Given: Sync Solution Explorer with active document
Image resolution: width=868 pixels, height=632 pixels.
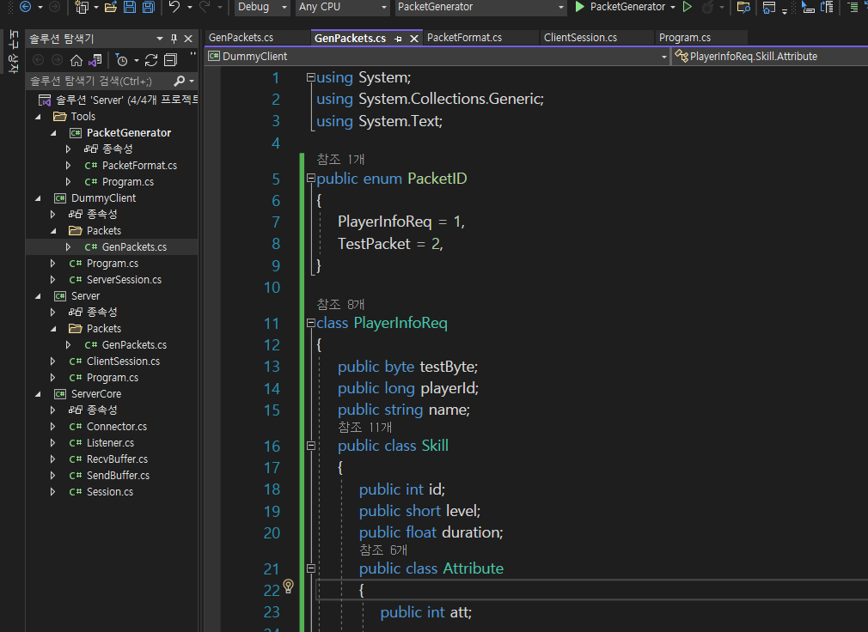Looking at the screenshot, I should [96, 60].
